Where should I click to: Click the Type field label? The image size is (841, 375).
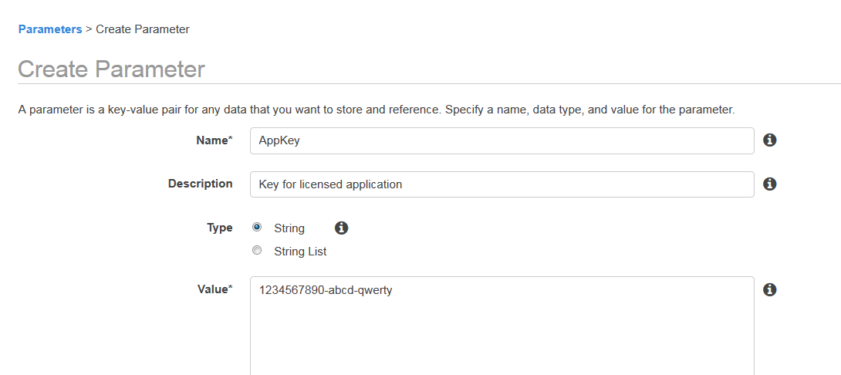tap(219, 228)
